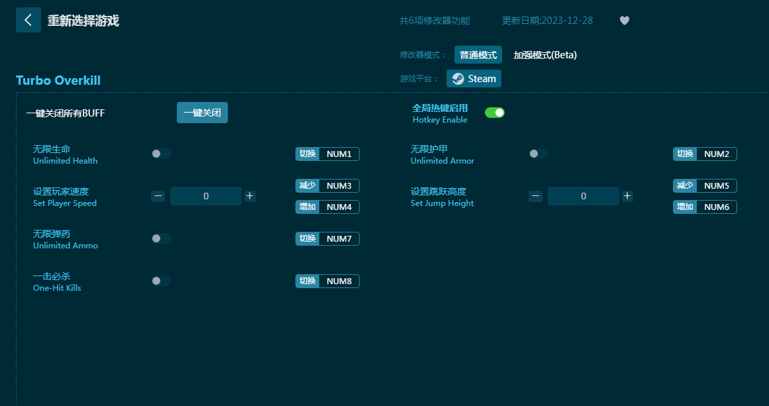This screenshot has height=406, width=769.
Task: Click the Set Player Speed value field
Action: tap(206, 196)
